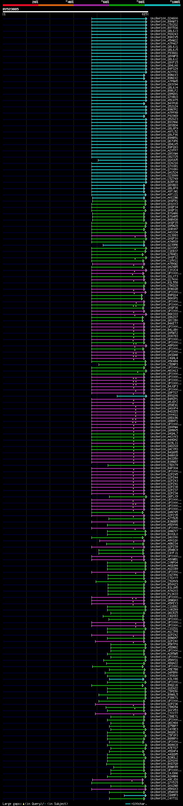Image resolution: width=183 pixels, height=806 pixels.
Task: Click the purple ~60% identity legend segment
Action: click(x=92, y=5)
